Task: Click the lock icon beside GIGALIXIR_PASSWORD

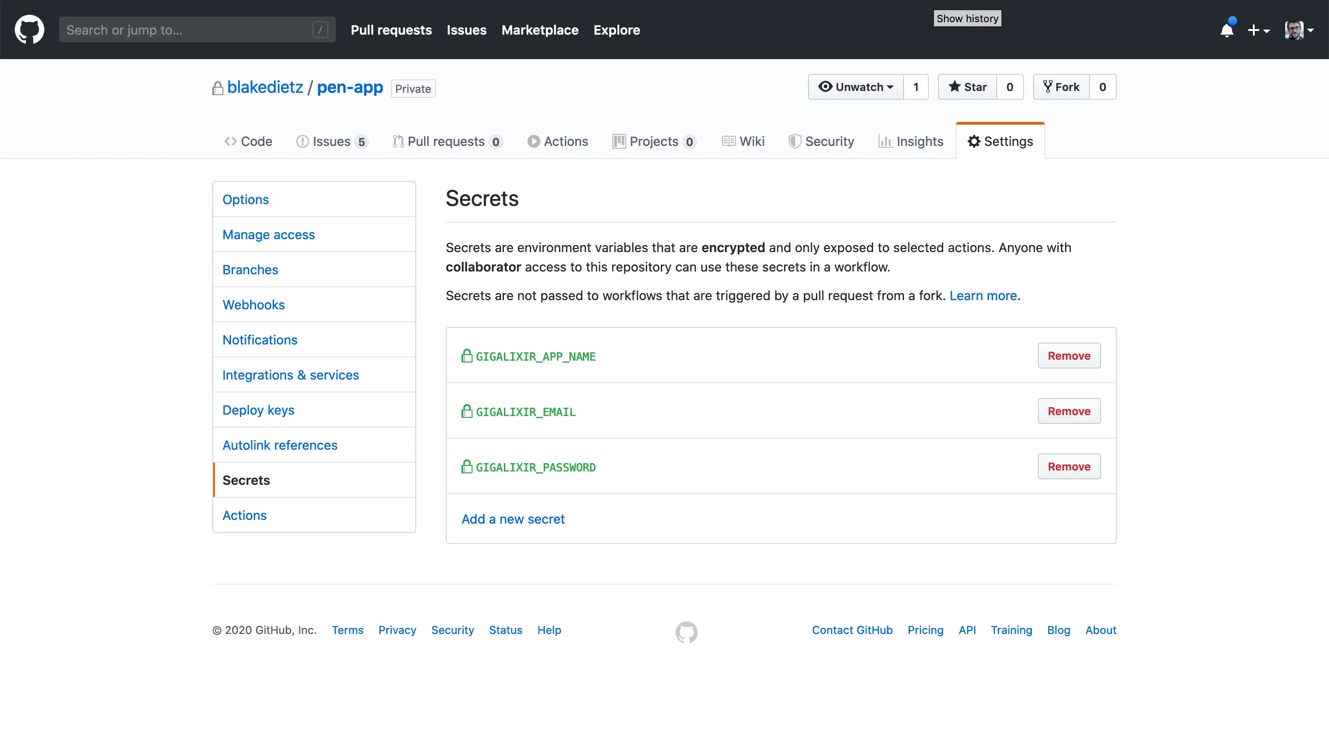Action: [467, 467]
